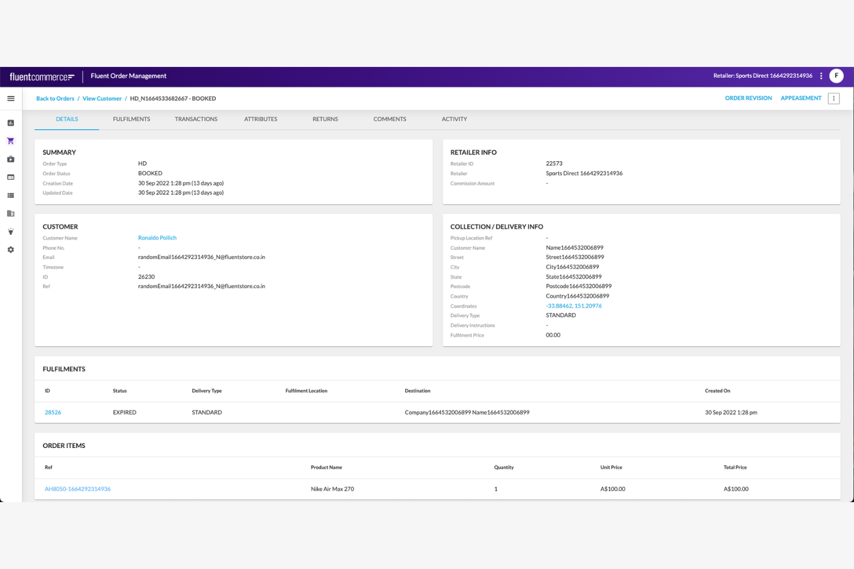This screenshot has height=569, width=854.
Task: Click the fluentcommerce logo
Action: [x=42, y=77]
